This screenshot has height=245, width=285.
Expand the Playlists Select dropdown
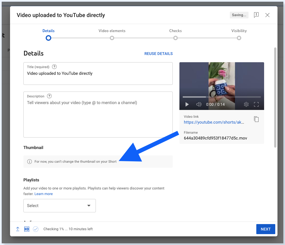tap(60, 206)
